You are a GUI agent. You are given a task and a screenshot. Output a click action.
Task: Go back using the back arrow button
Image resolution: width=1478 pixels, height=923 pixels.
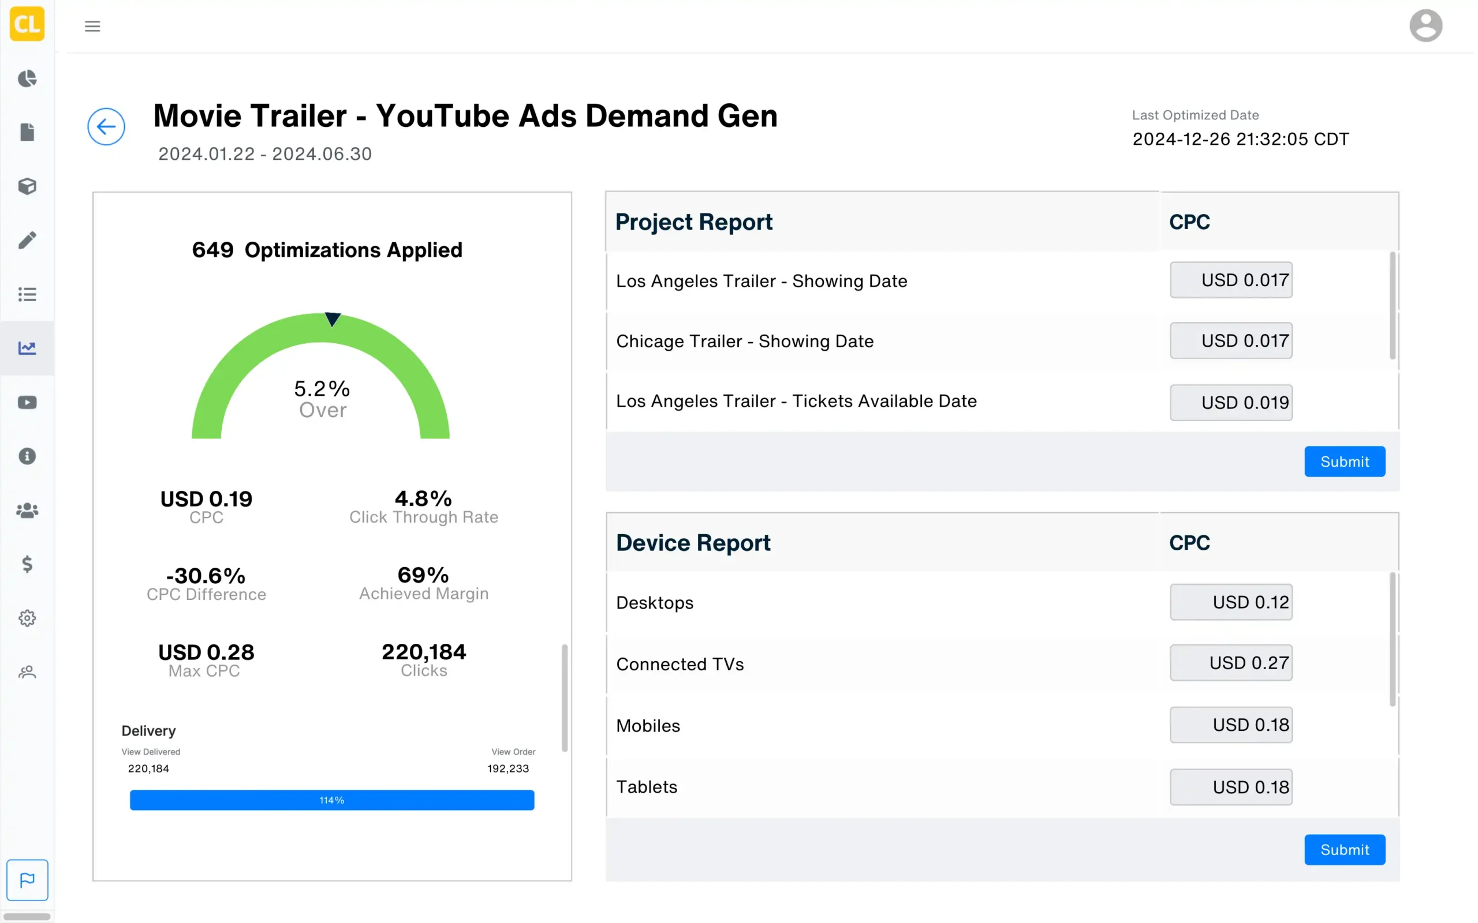pos(106,126)
